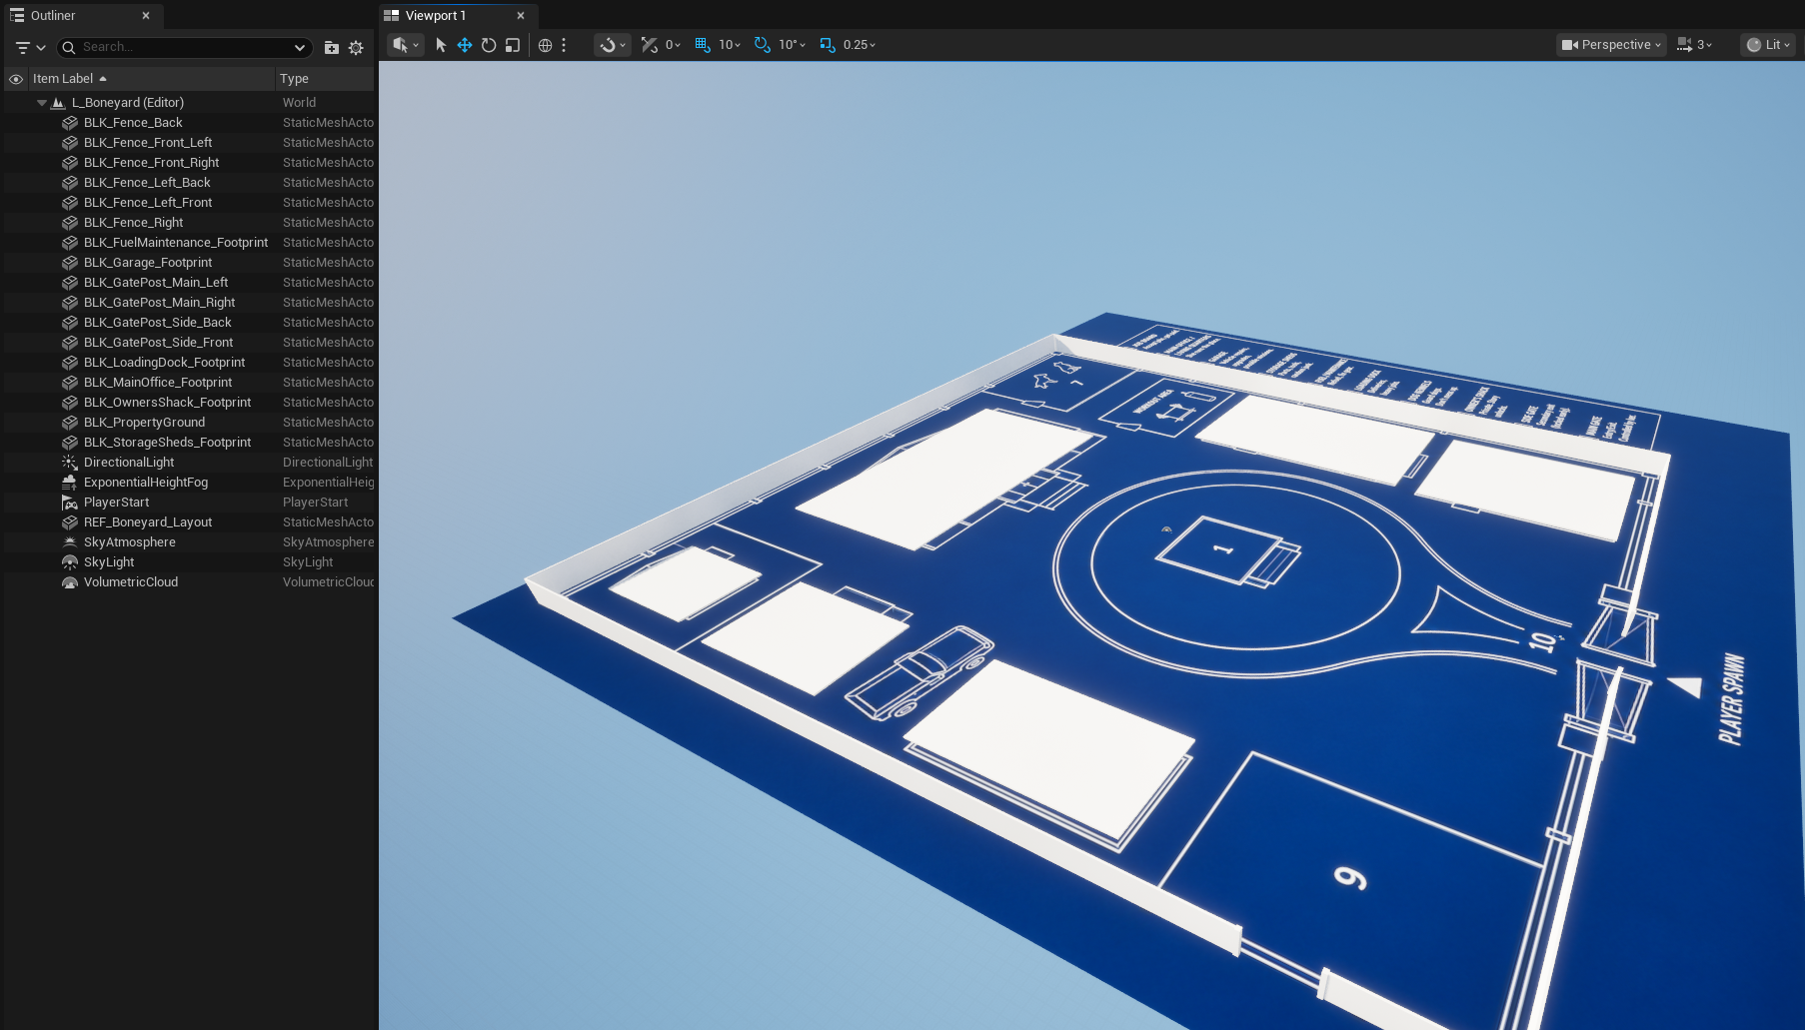The image size is (1805, 1030).
Task: Click the pickup truck outline in viewport
Action: point(919,672)
